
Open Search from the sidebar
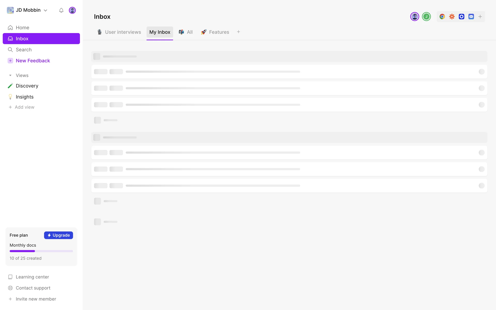(x=24, y=50)
